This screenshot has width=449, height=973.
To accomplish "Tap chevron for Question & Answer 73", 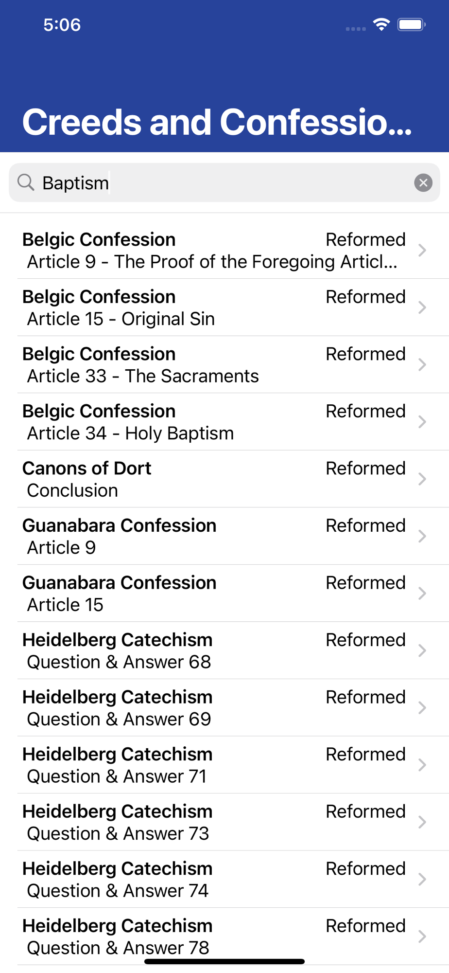I will [422, 822].
